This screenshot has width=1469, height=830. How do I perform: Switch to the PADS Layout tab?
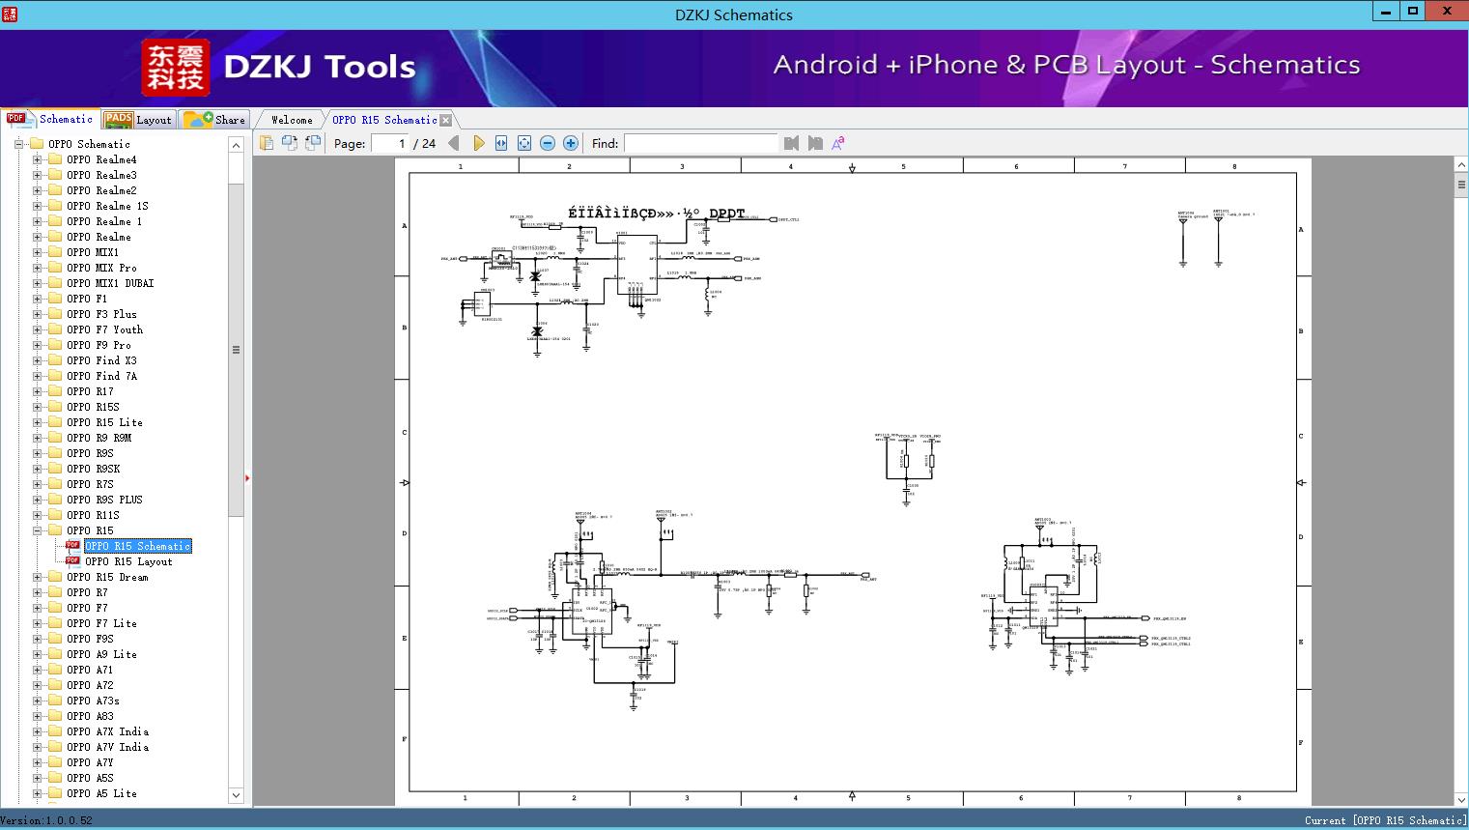pyautogui.click(x=138, y=119)
